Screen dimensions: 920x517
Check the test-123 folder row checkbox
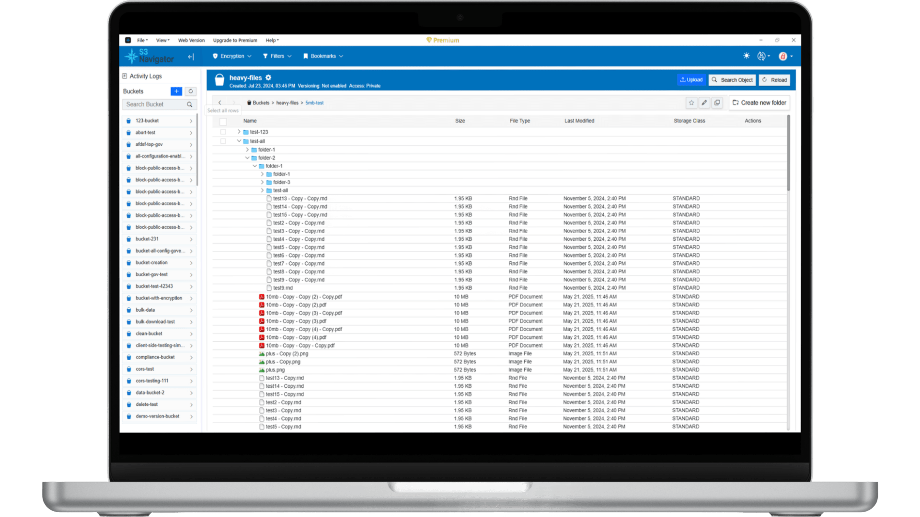(x=223, y=132)
